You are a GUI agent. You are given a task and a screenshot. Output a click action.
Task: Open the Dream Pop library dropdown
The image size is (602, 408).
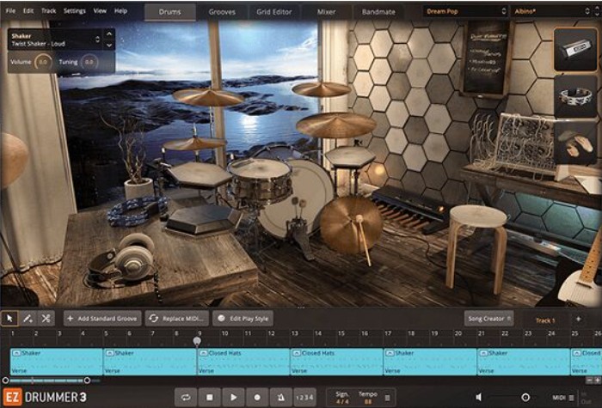click(466, 11)
